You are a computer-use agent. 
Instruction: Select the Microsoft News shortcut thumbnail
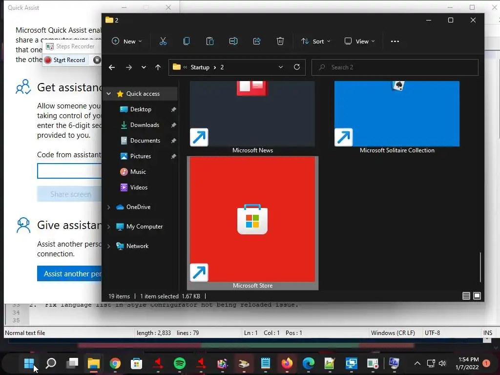(x=252, y=117)
